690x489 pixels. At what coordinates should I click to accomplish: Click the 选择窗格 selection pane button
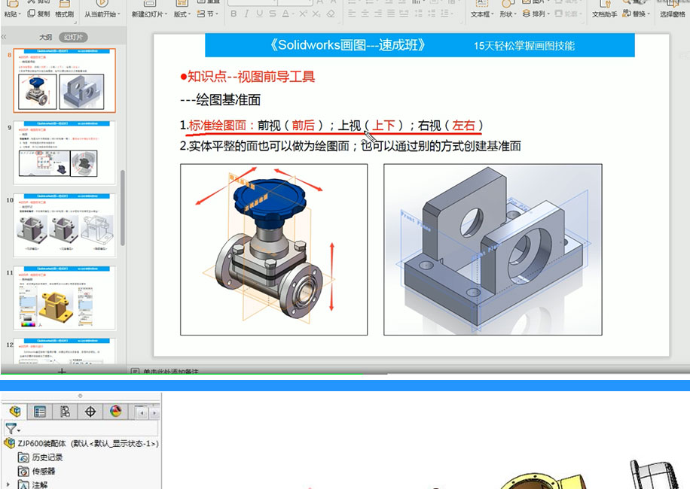pyautogui.click(x=673, y=10)
